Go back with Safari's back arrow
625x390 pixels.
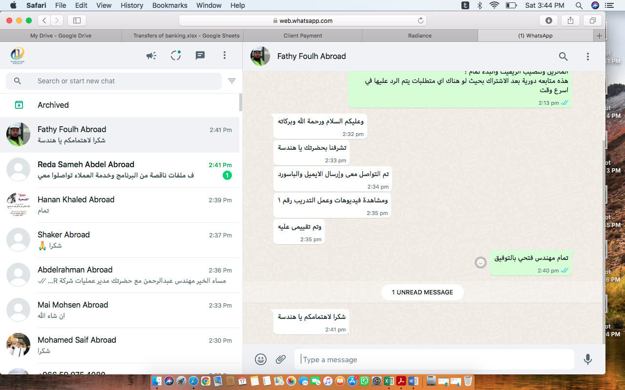coord(44,20)
